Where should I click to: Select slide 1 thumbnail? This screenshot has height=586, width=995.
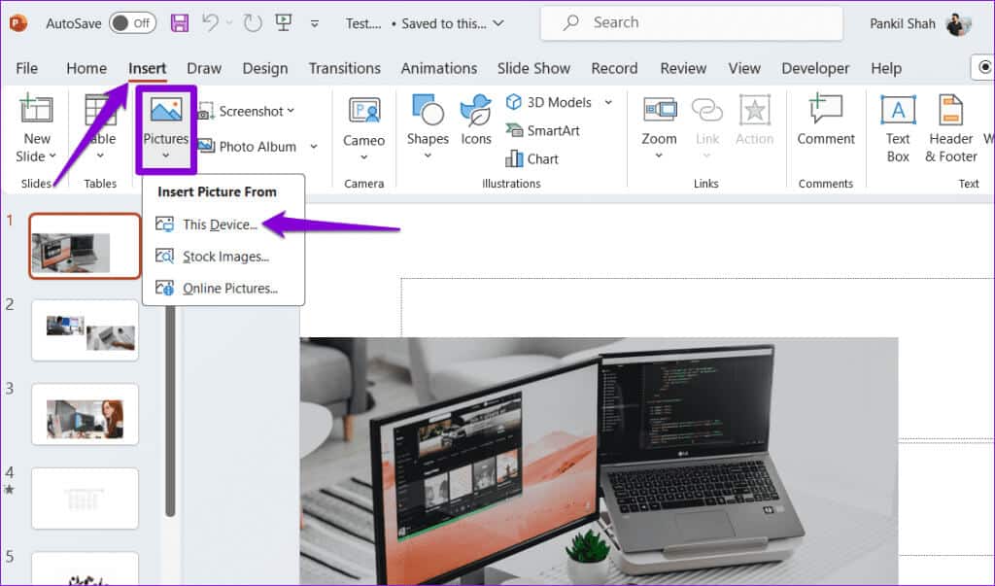tap(85, 246)
